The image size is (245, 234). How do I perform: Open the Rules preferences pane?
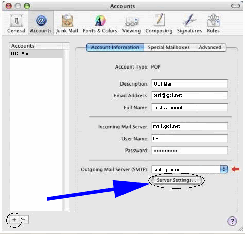pos(213,24)
